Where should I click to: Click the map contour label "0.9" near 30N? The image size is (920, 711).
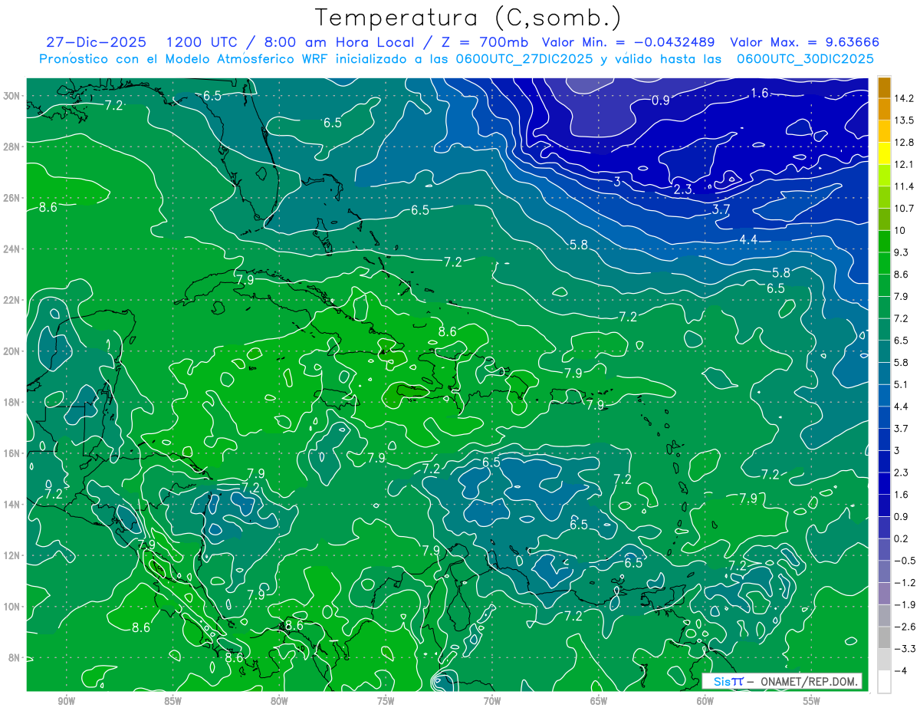tap(660, 100)
